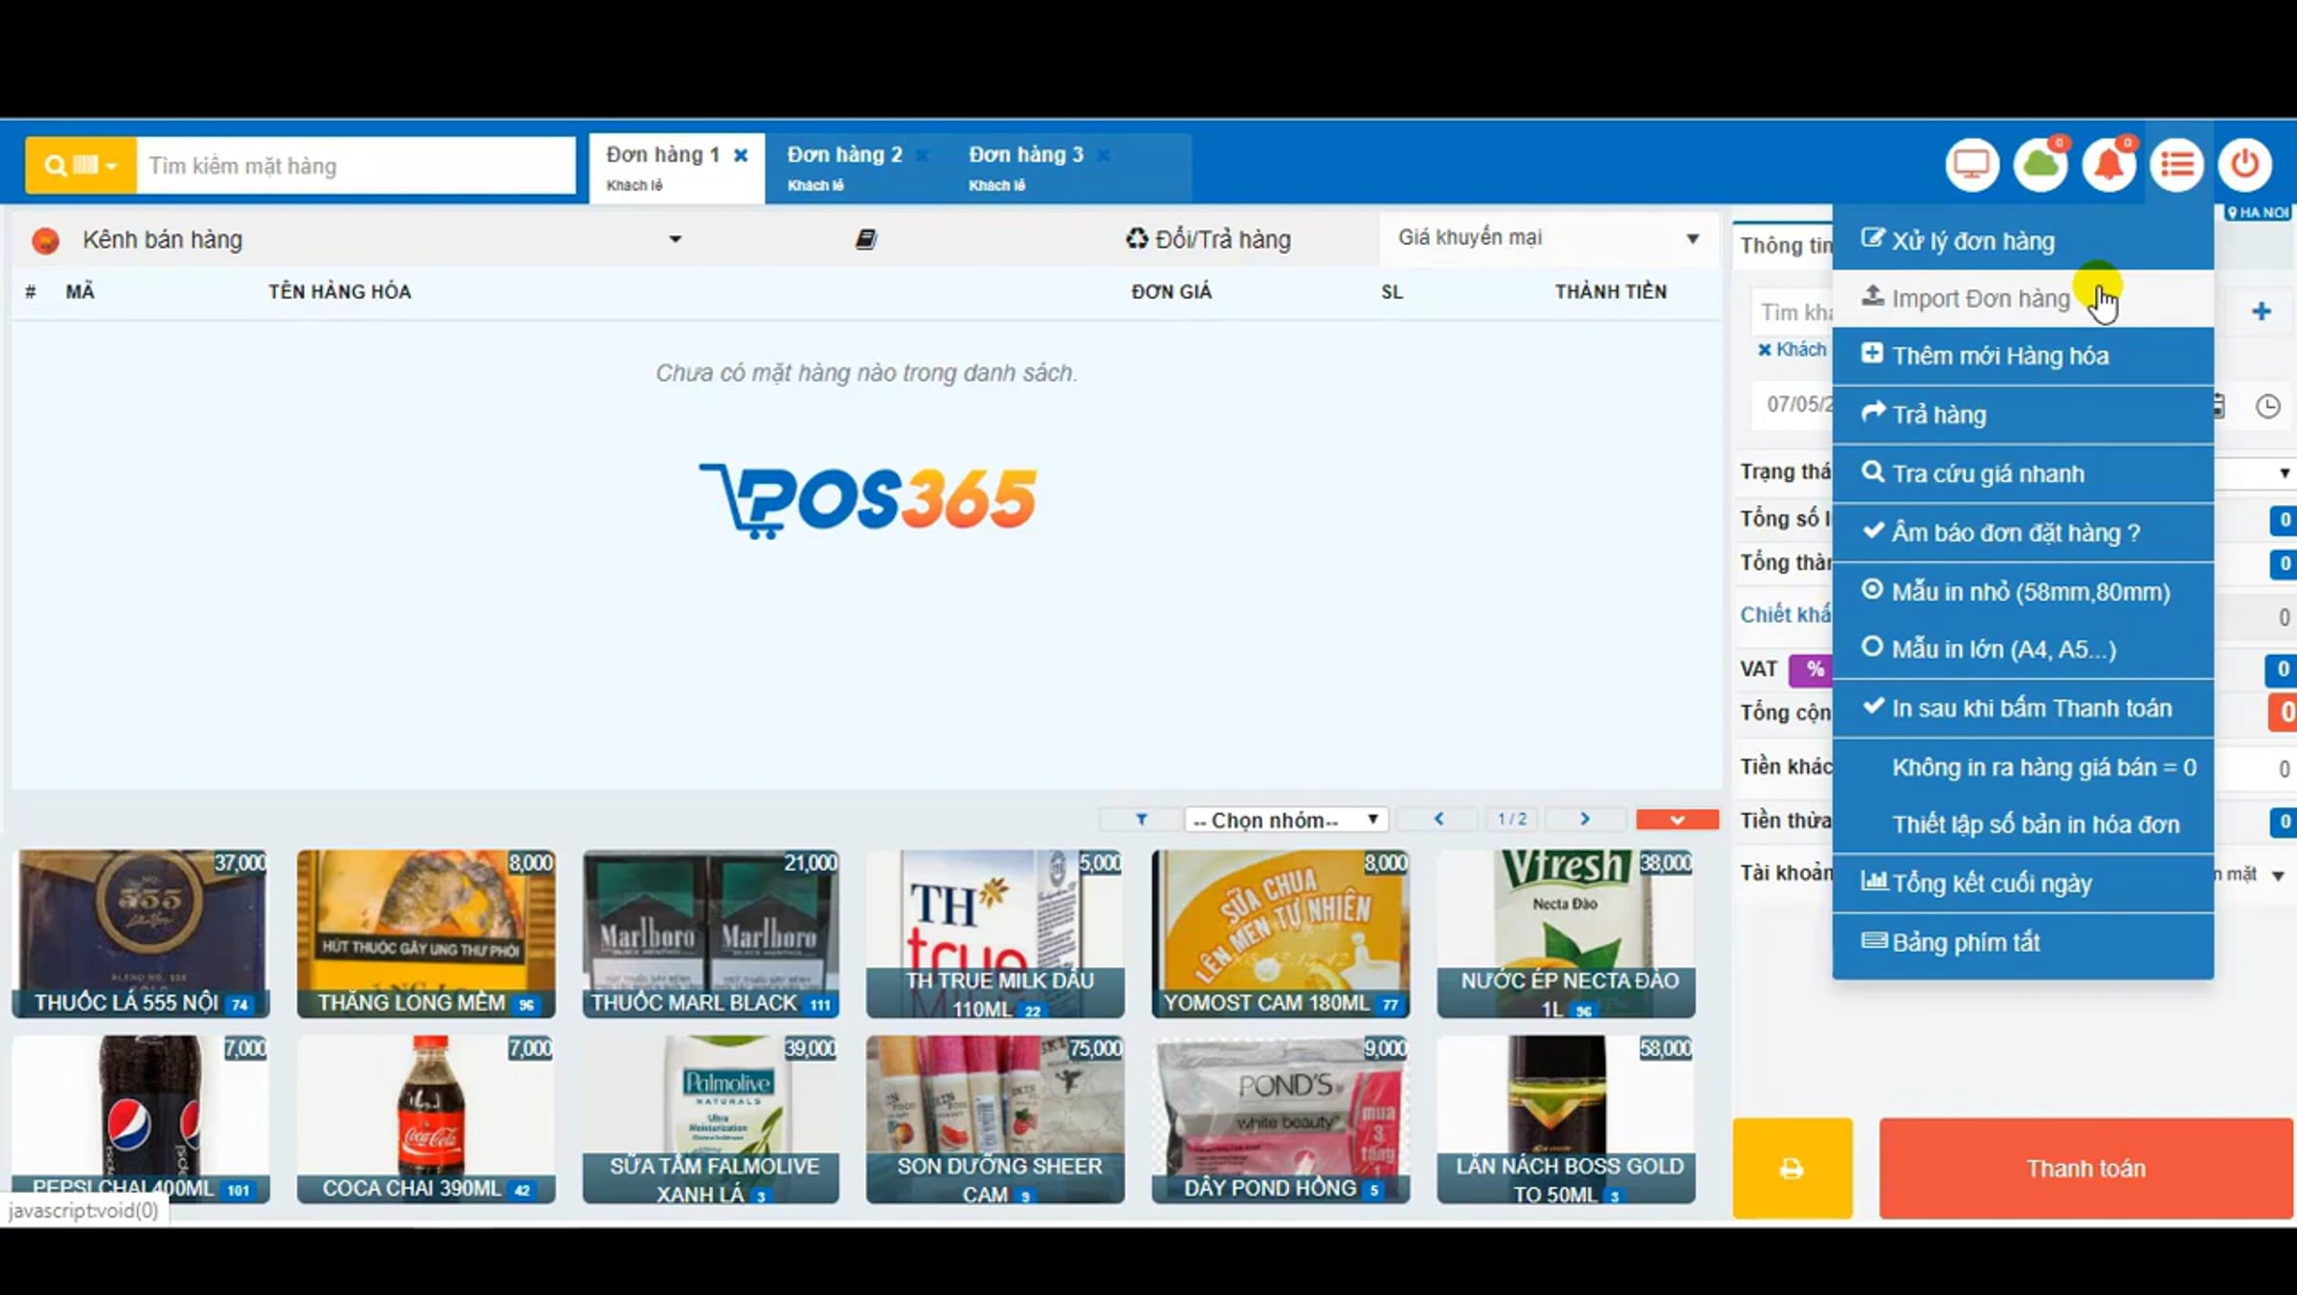The image size is (2297, 1295).
Task: Add THĂNG LONG MỀM product
Action: [x=426, y=933]
